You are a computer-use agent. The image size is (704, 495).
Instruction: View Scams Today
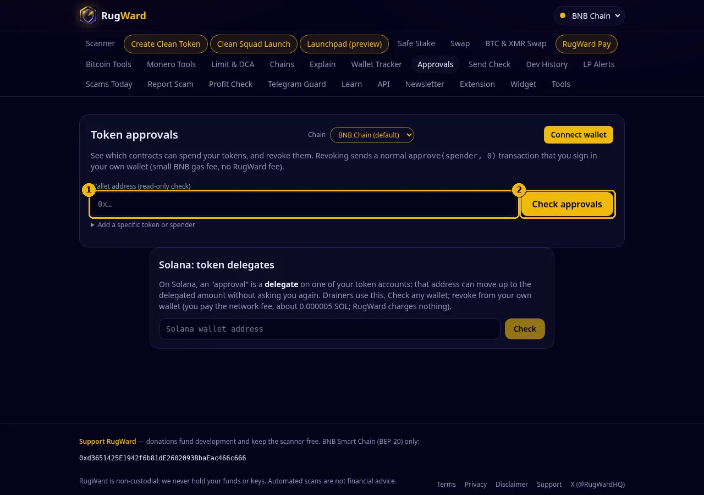109,84
